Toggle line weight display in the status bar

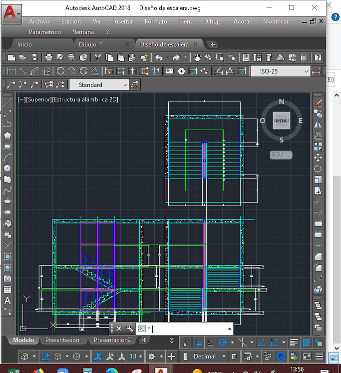coord(294,342)
